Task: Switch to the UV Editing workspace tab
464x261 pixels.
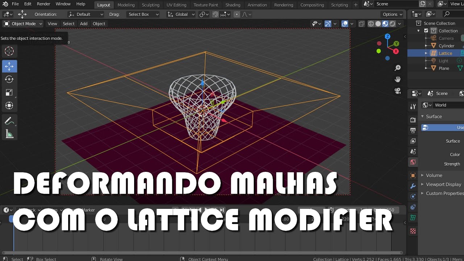Action: (177, 5)
